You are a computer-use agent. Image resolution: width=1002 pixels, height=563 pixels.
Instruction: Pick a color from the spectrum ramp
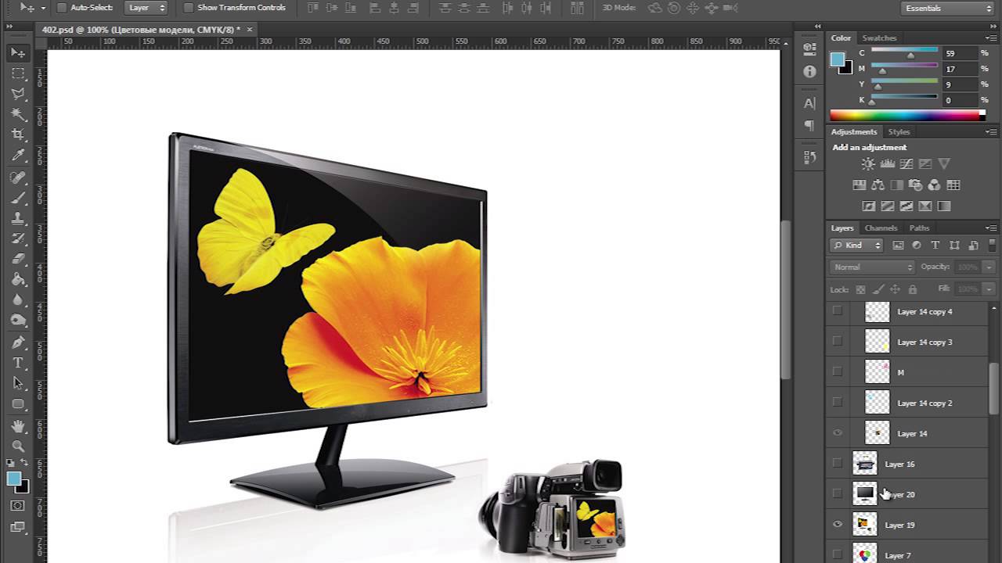(x=906, y=116)
